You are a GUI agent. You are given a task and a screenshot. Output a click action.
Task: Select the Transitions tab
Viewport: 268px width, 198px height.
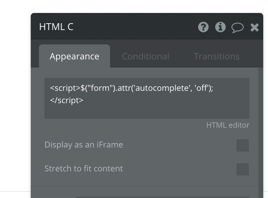(217, 56)
